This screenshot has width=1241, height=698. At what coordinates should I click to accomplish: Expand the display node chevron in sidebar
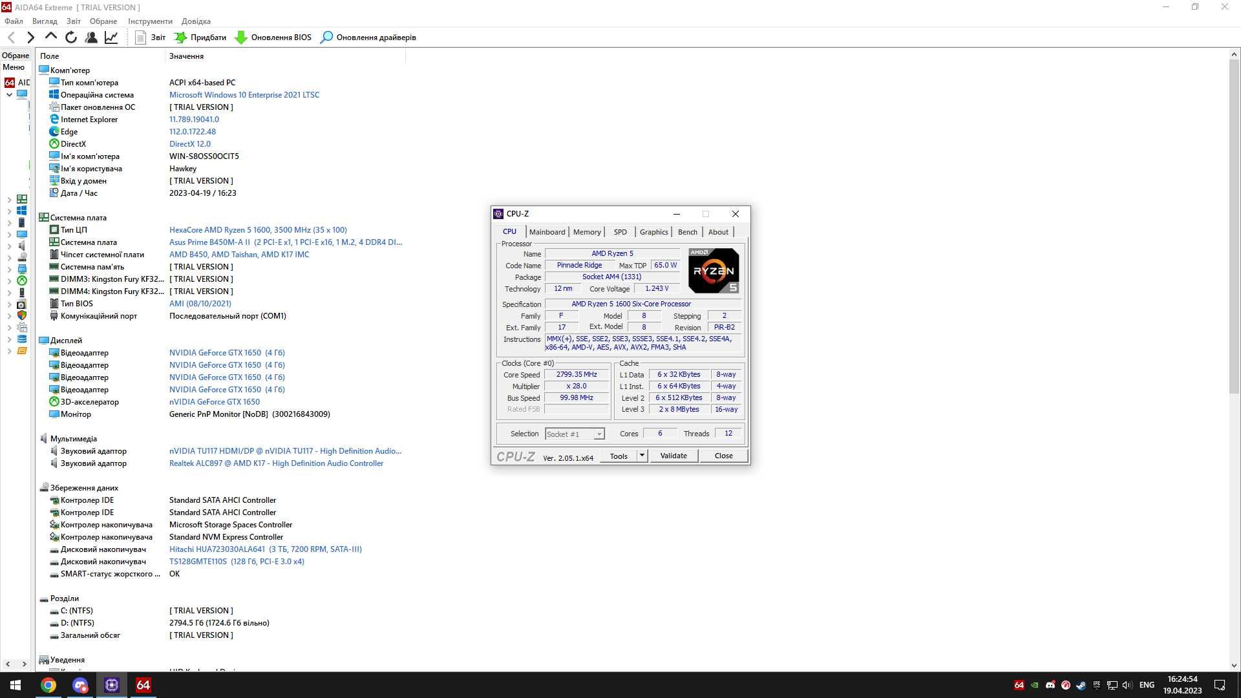click(x=9, y=235)
